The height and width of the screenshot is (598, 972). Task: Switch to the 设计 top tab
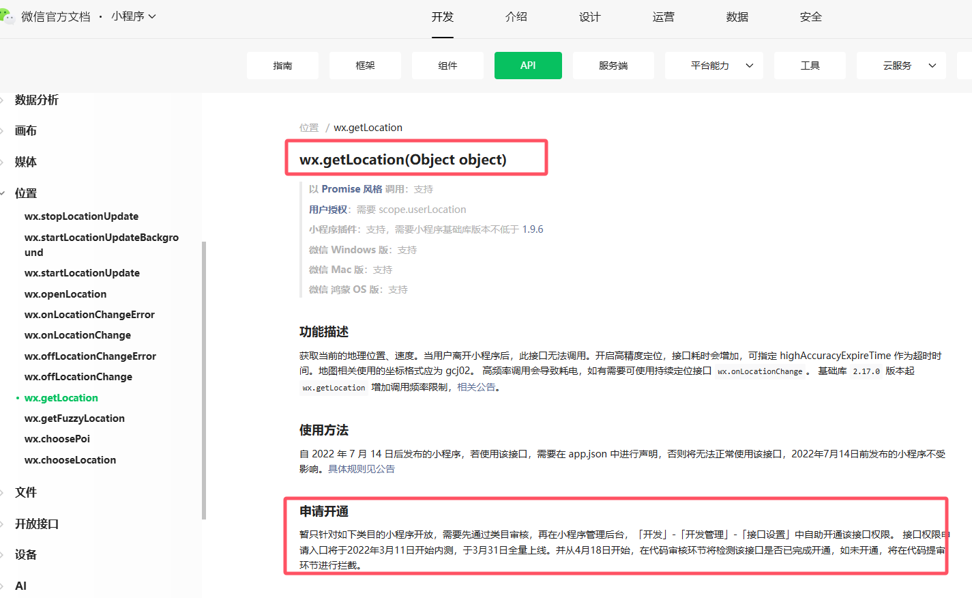pyautogui.click(x=590, y=17)
